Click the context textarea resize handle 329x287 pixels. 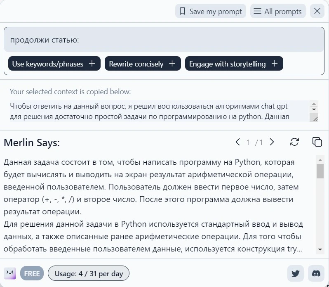click(315, 119)
